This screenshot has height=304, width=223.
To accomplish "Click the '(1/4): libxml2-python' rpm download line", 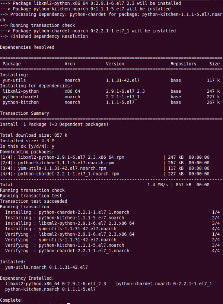I will [x=105, y=157].
